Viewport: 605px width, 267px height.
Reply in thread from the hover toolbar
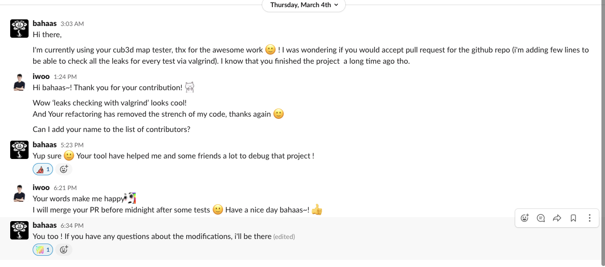click(541, 218)
